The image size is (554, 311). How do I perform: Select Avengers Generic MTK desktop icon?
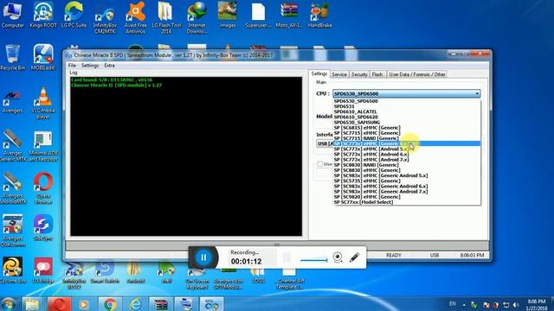tap(13, 146)
